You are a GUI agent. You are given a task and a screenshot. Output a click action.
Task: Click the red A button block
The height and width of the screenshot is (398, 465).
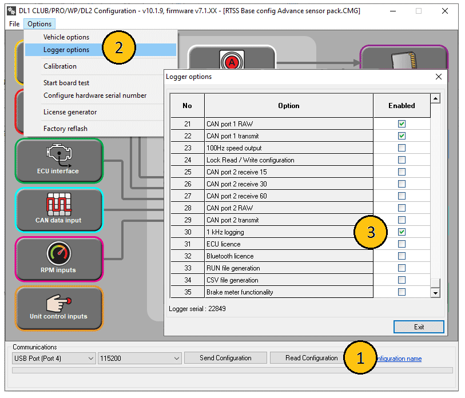pyautogui.click(x=232, y=59)
